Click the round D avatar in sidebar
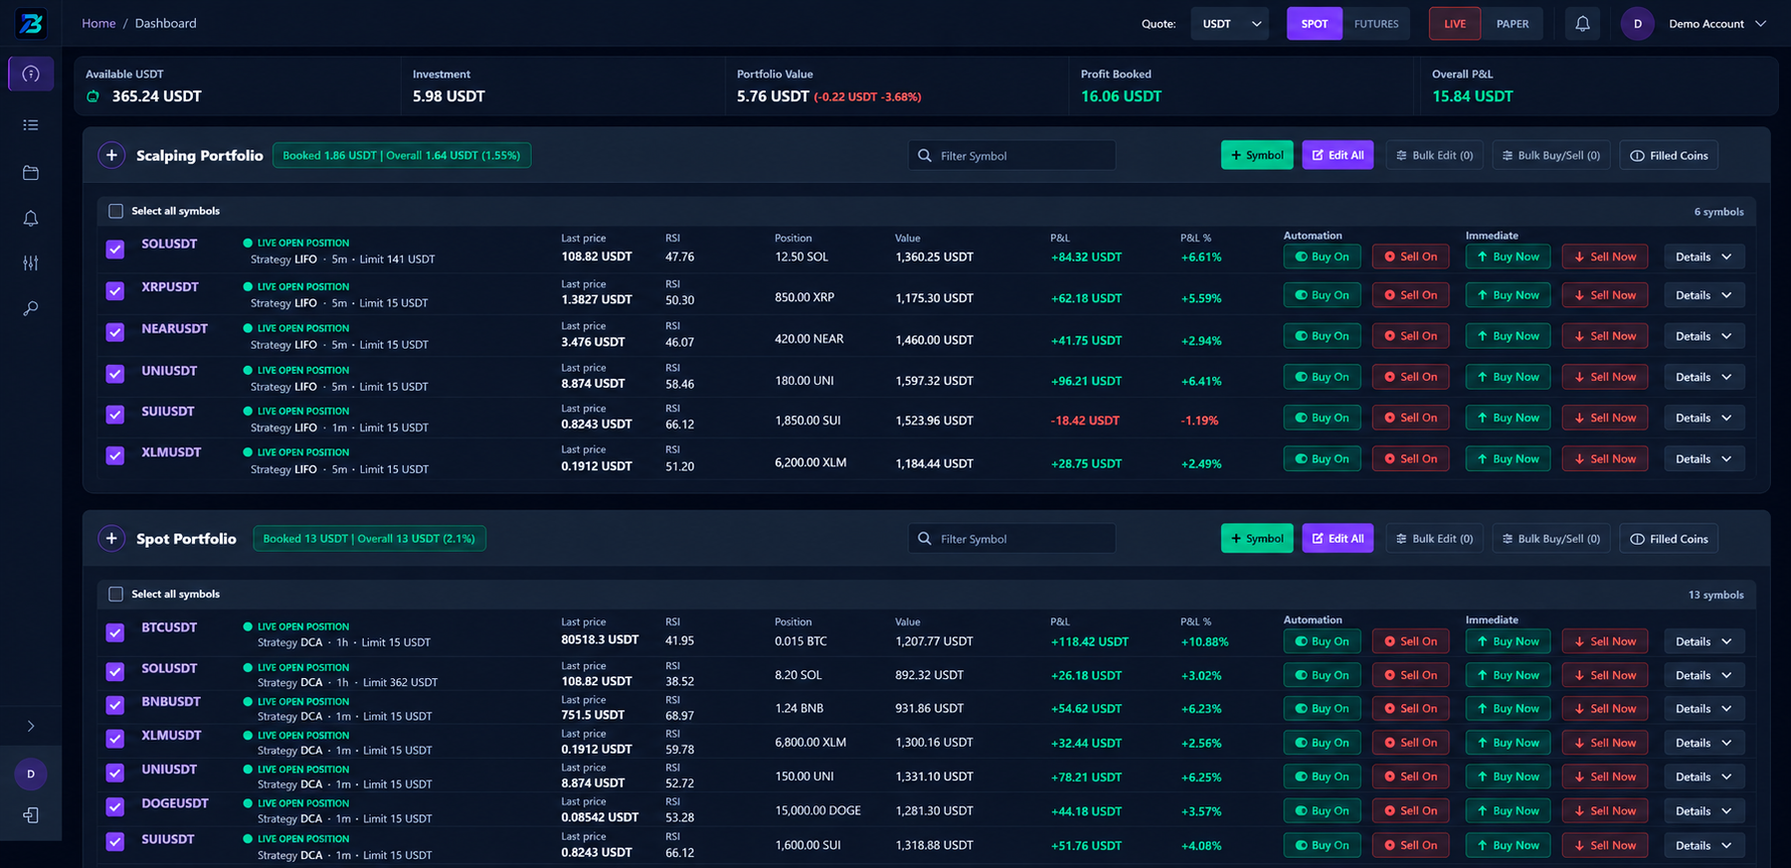The height and width of the screenshot is (868, 1791). point(31,774)
